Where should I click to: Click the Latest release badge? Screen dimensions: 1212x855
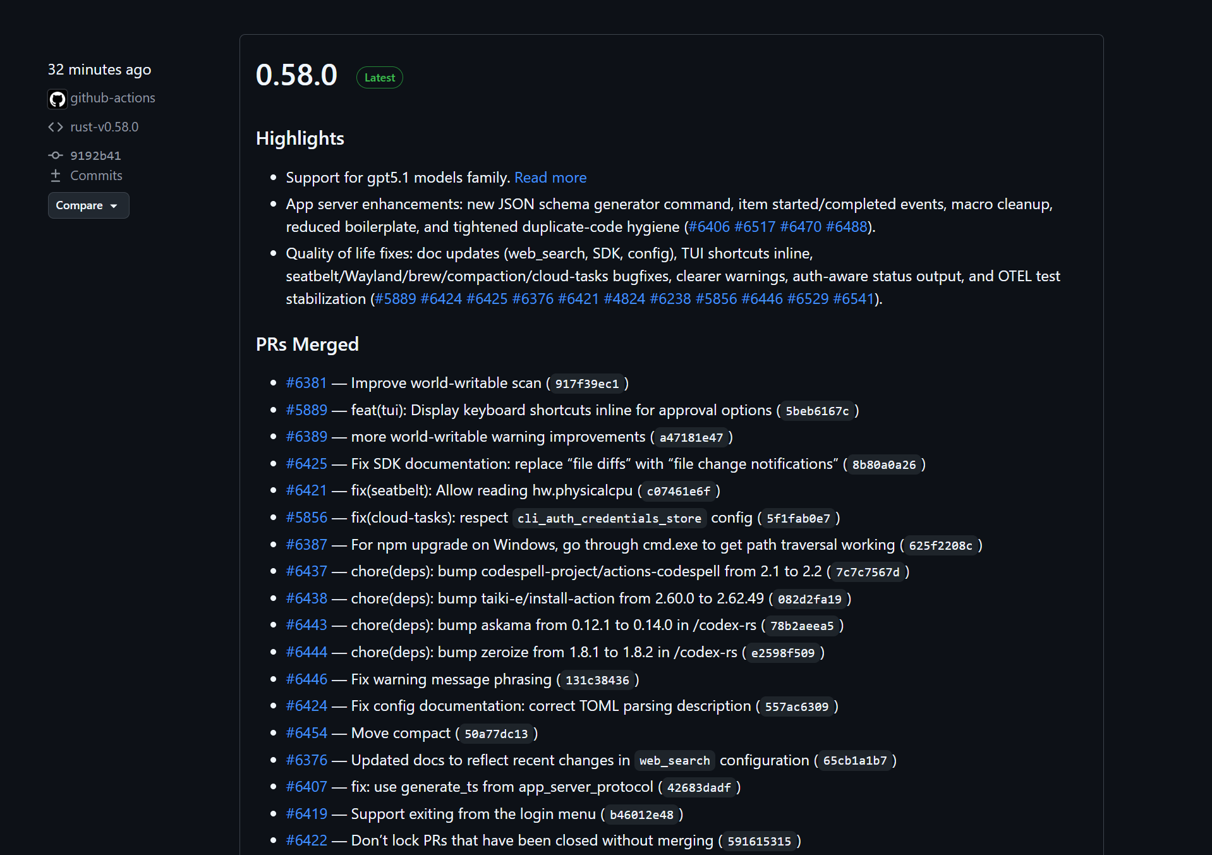pos(380,78)
